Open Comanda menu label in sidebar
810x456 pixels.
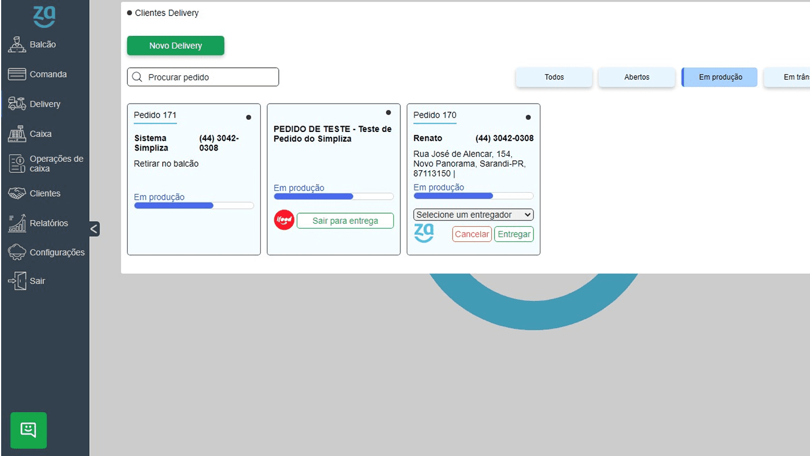pos(48,74)
